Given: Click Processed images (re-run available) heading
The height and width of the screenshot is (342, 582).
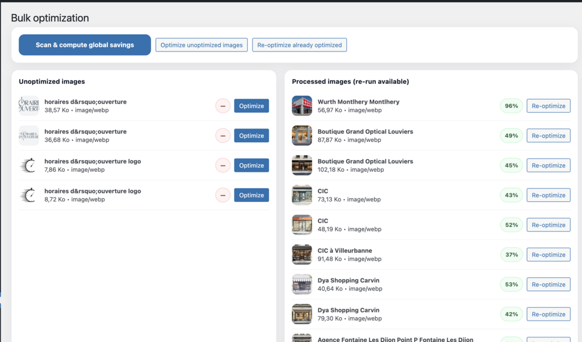Looking at the screenshot, I should tap(350, 82).
